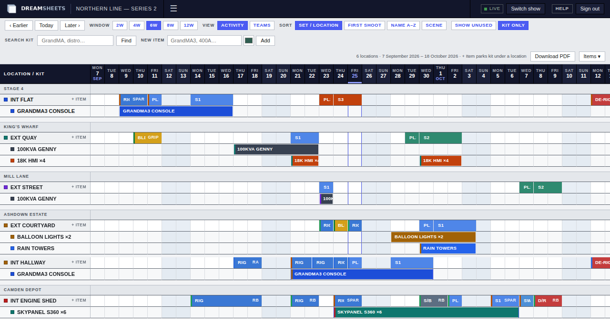Sort by Scene
This screenshot has width=610, height=324.
(x=434, y=25)
